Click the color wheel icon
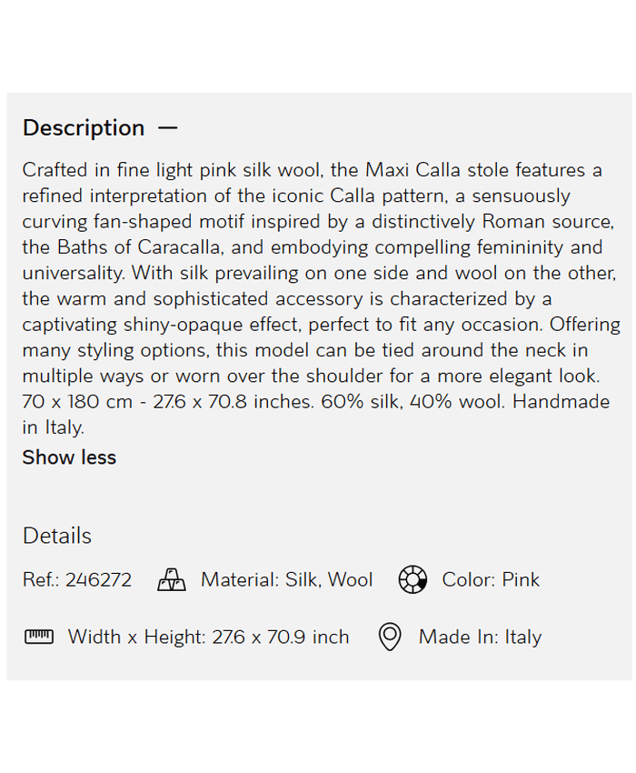Screen dimensions: 636x773 [412, 580]
